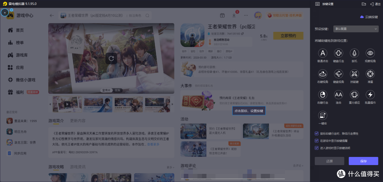The width and height of the screenshot is (383, 182).
Task: Open the 昵称抢注现已开启 activity card
Action: coord(210,149)
